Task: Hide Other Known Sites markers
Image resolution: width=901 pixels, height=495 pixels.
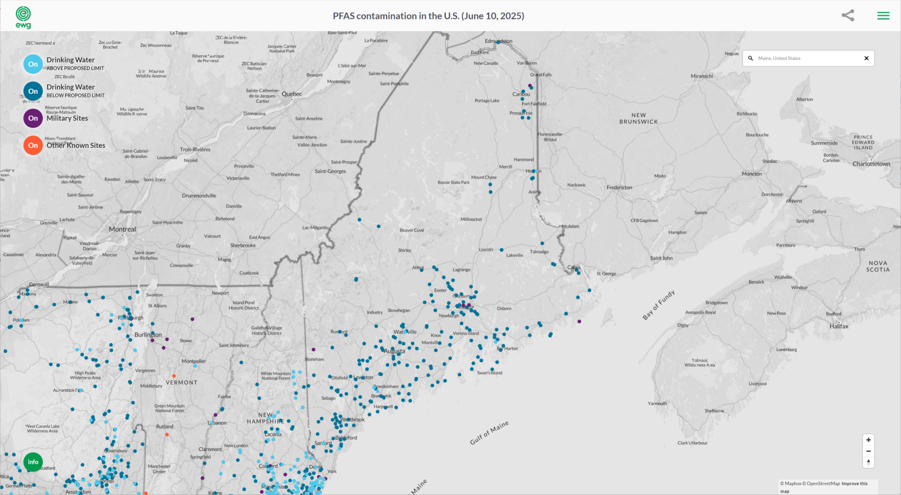Action: [33, 145]
